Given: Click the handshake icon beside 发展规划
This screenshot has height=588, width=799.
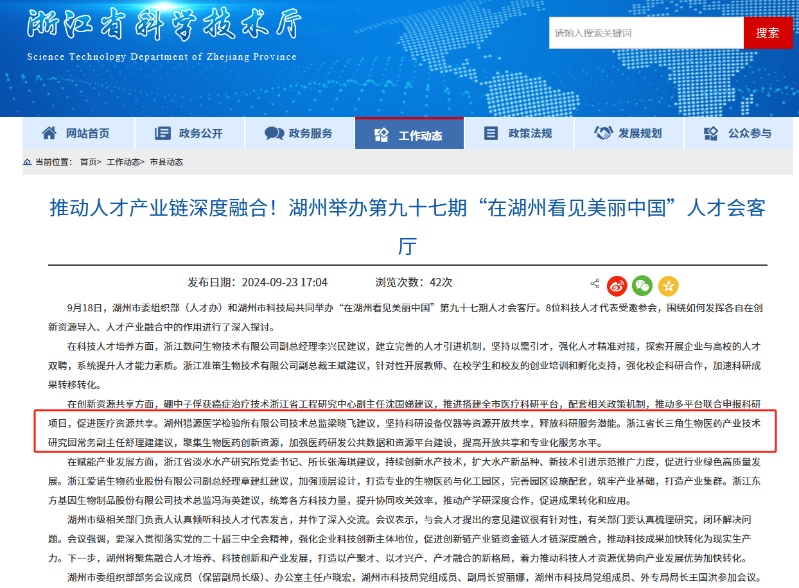Looking at the screenshot, I should (603, 133).
